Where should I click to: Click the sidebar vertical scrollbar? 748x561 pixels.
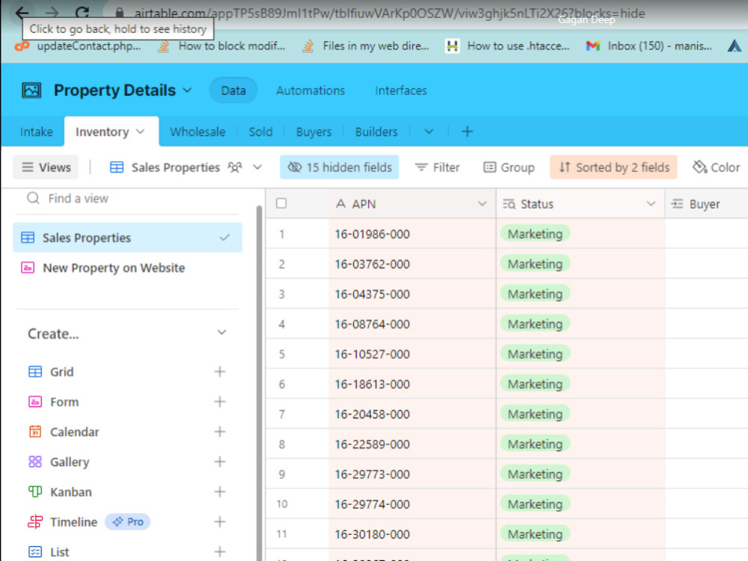pos(259,381)
